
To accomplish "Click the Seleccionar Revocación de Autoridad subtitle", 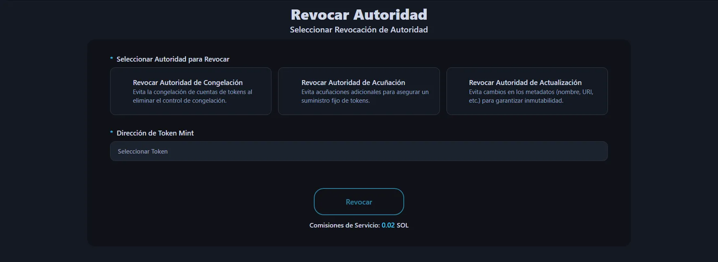I will coord(359,30).
